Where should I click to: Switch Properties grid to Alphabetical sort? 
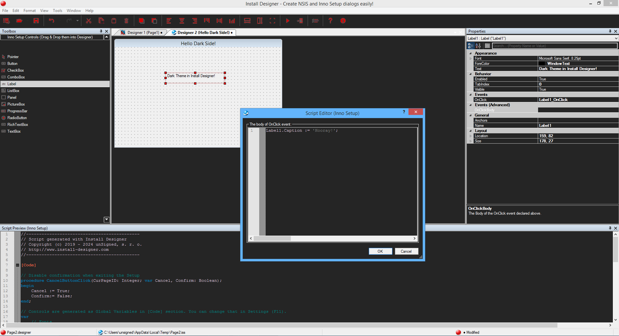(478, 46)
